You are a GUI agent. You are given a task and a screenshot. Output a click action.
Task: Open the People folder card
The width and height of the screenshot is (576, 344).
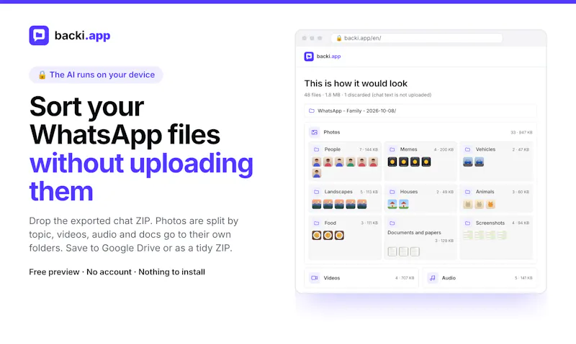click(345, 161)
